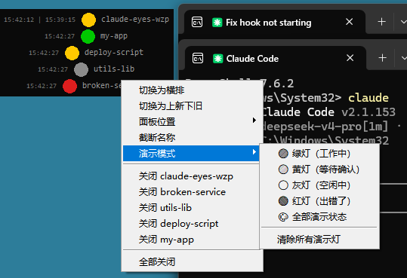Click the v2.1.153 version text
This screenshot has height=278, width=407.
[368, 112]
